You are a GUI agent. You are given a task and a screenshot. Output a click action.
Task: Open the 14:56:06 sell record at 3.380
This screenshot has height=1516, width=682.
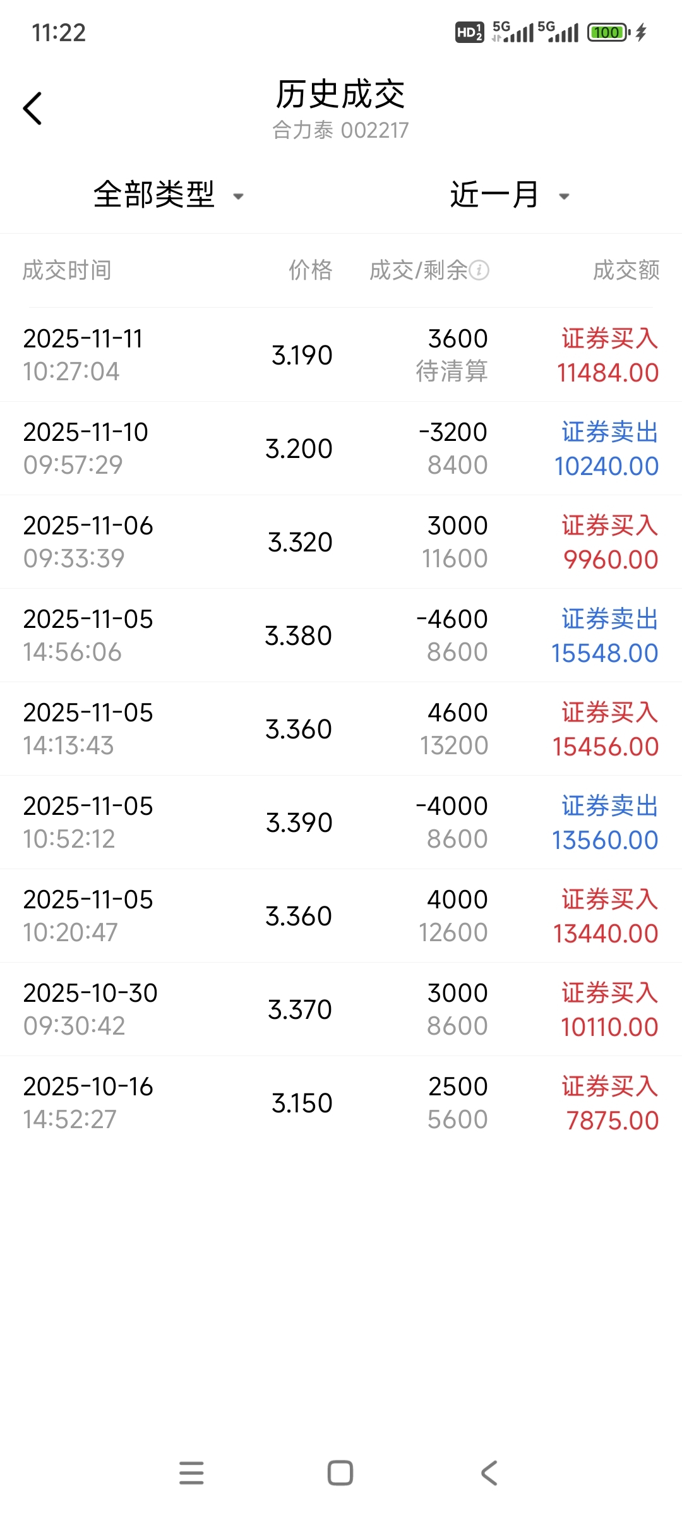[341, 635]
